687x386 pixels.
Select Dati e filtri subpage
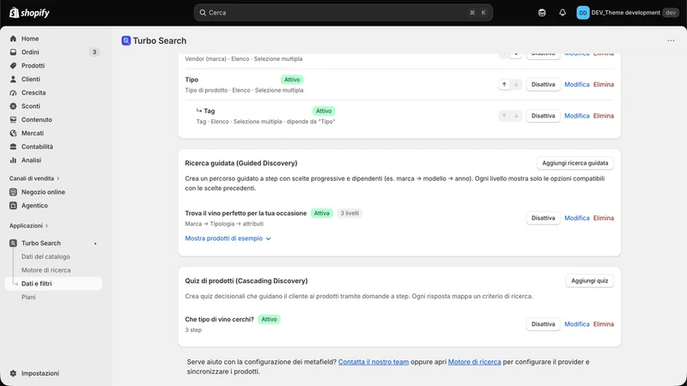tap(53, 284)
